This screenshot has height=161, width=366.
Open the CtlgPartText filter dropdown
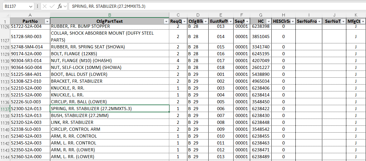(166, 21)
